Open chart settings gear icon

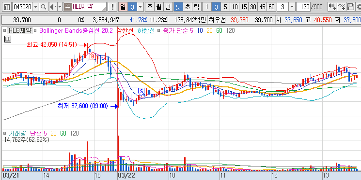(359, 7)
